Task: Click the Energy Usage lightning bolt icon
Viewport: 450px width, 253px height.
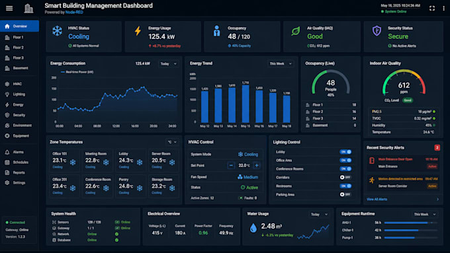Action: 138,31
